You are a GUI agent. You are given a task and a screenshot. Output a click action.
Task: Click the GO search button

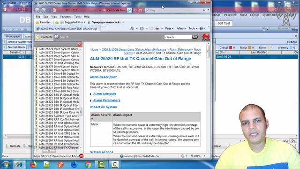pyautogui.click(x=195, y=37)
